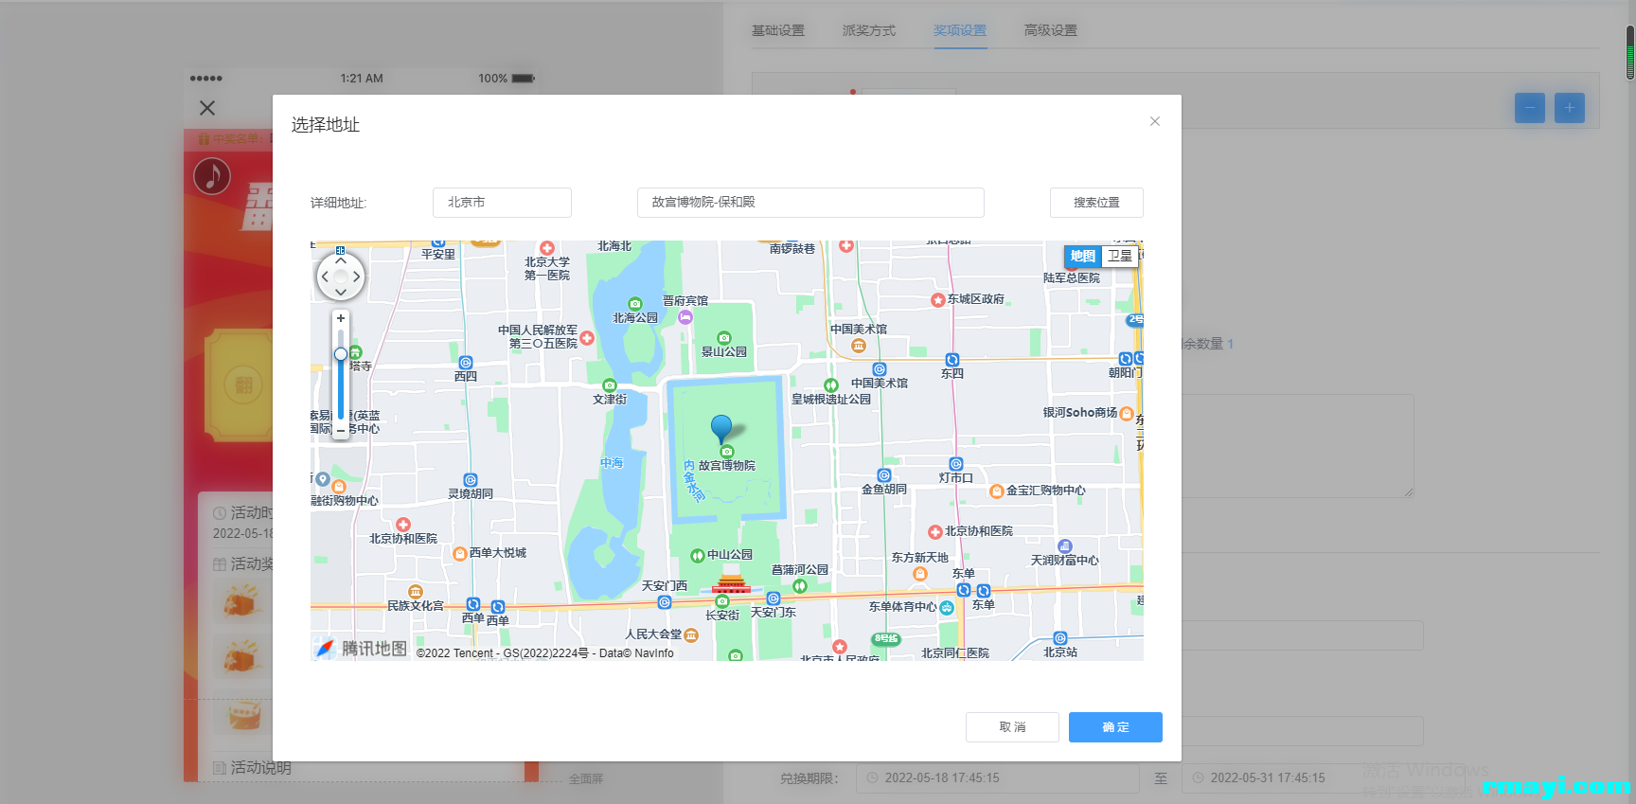Click the 天润财富中心 map label
The image size is (1636, 804).
click(x=1065, y=561)
